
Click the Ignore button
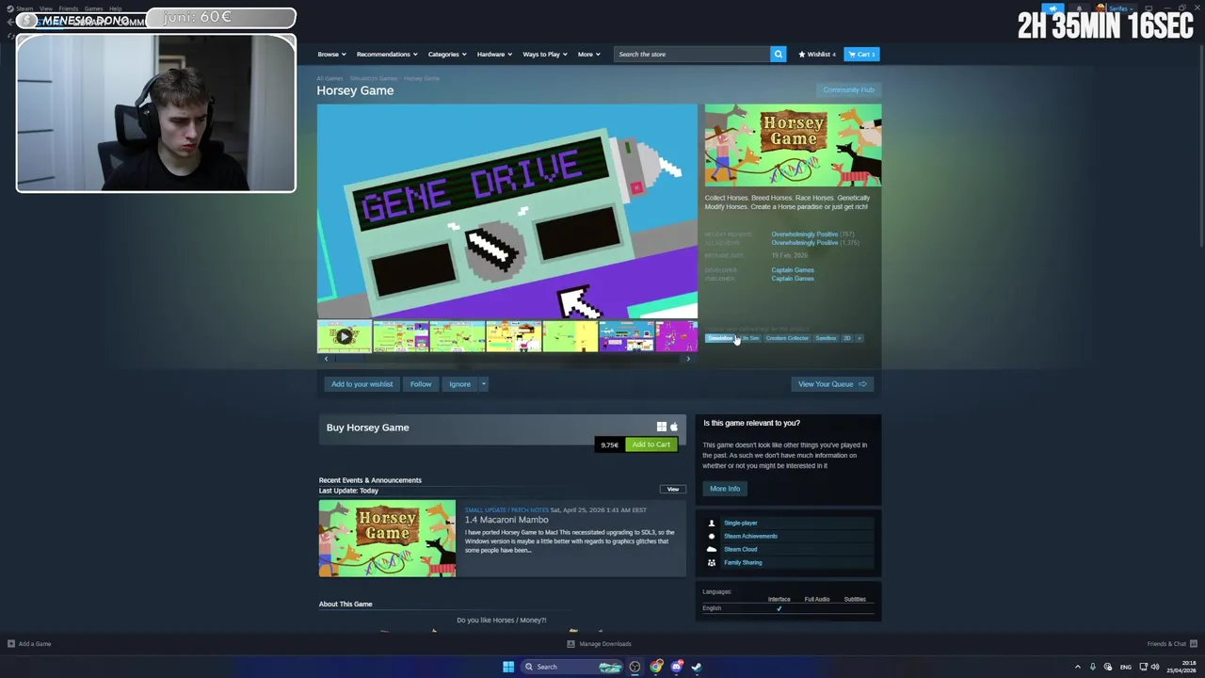pos(459,384)
